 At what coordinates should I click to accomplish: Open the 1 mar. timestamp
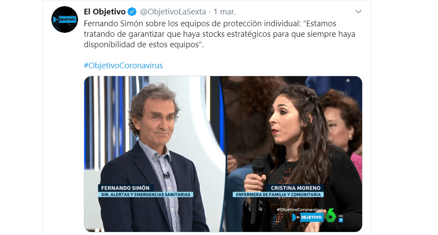(225, 12)
